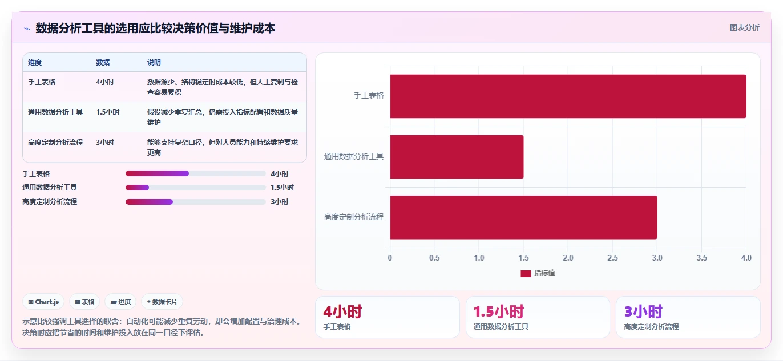Image resolution: width=783 pixels, height=361 pixels.
Task: Click the 2.0 x-axis tick label
Action: [x=568, y=258]
